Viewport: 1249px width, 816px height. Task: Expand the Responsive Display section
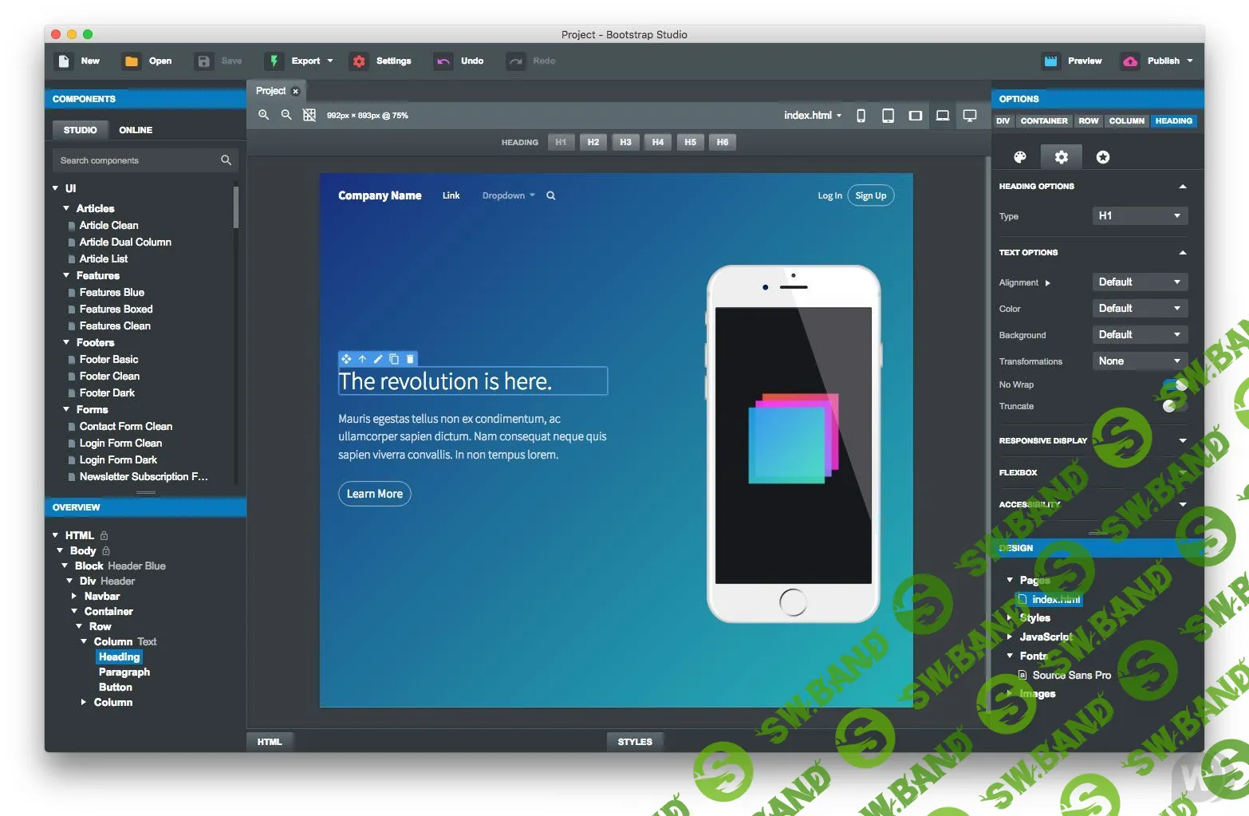pos(1182,440)
